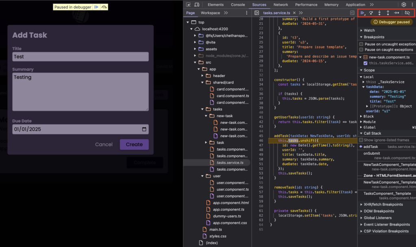This screenshot has height=247, width=416.
Task: Switch to the Network tab
Action: (281, 4)
